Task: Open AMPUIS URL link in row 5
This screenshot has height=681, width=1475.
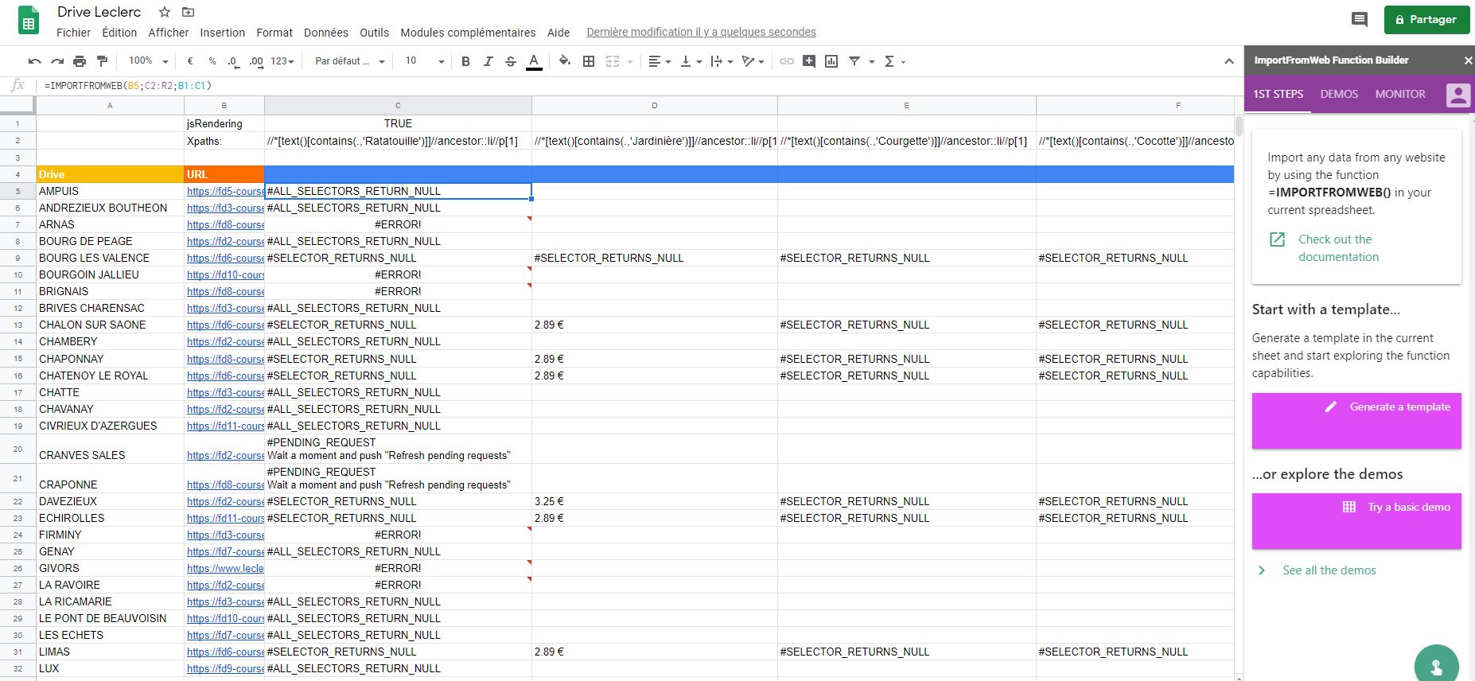Action: [x=225, y=191]
